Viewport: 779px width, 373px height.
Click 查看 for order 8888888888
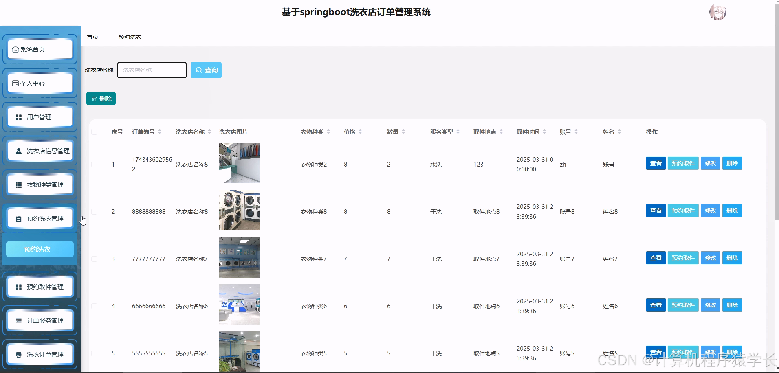[656, 211]
